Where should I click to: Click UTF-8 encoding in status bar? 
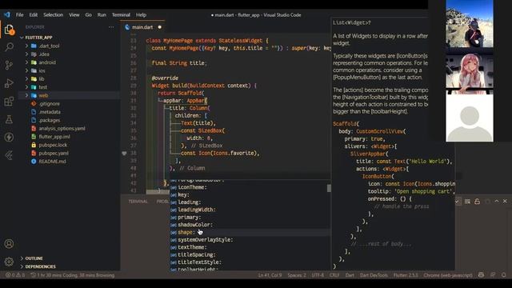point(318,275)
